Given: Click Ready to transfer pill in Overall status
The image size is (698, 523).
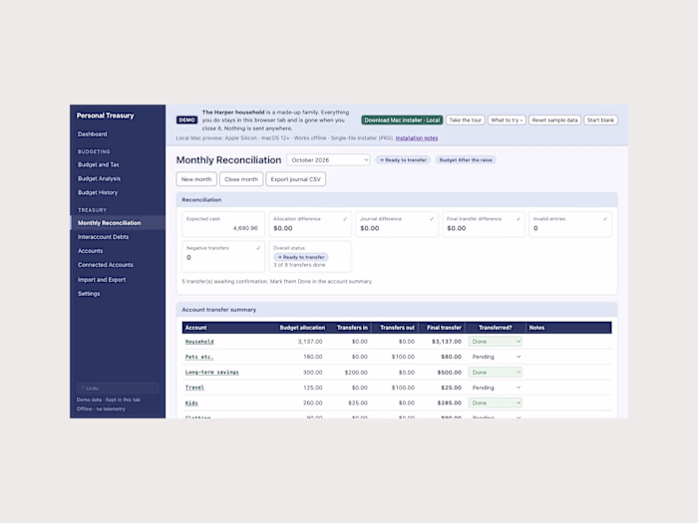Looking at the screenshot, I should click(x=301, y=257).
